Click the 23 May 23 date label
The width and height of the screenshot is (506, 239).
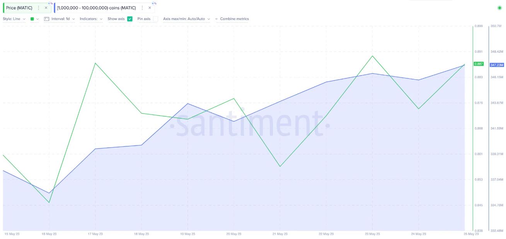click(x=372, y=234)
